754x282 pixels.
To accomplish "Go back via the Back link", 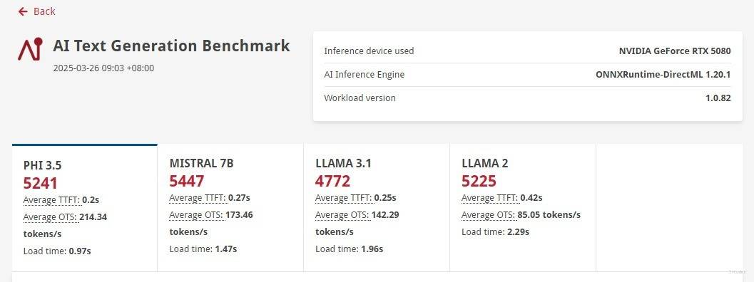I will (36, 11).
